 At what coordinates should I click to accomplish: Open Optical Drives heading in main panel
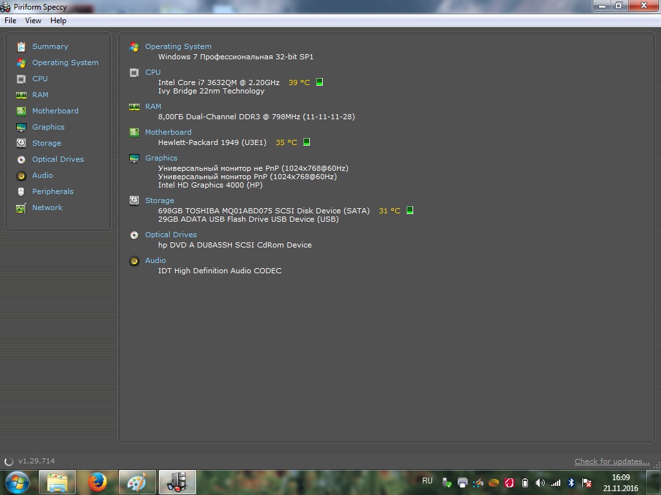[170, 235]
